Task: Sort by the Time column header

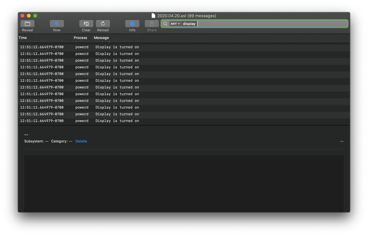Action: coord(23,38)
